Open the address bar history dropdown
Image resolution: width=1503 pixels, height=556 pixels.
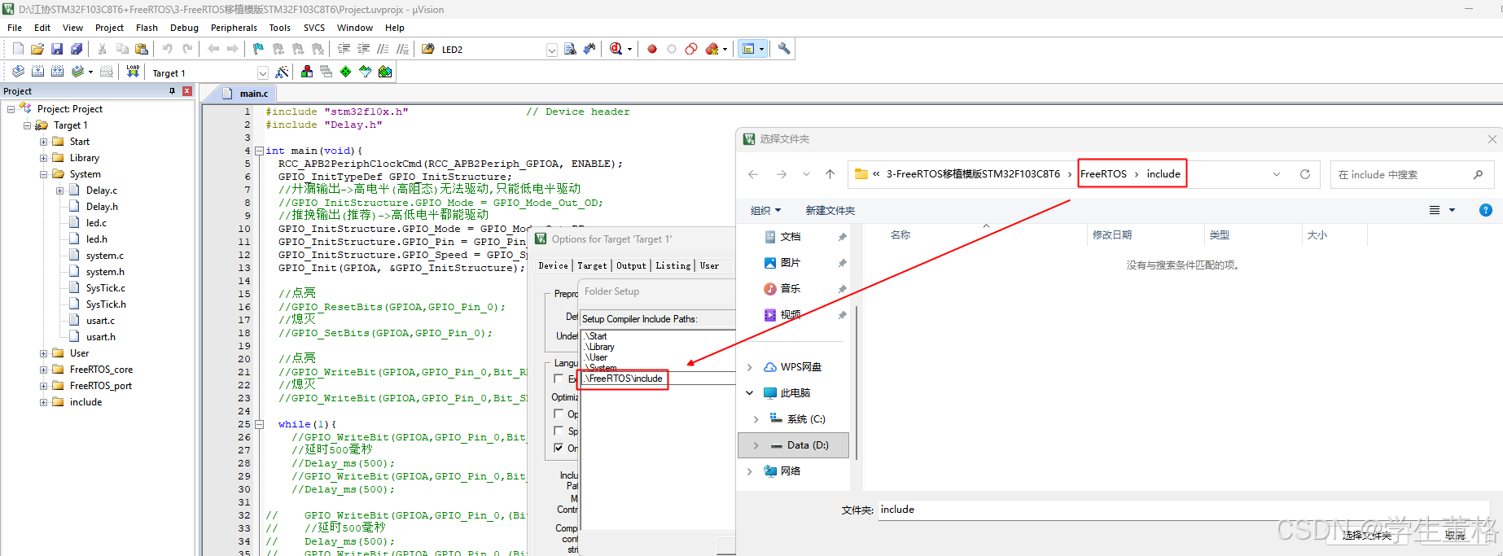click(1277, 174)
